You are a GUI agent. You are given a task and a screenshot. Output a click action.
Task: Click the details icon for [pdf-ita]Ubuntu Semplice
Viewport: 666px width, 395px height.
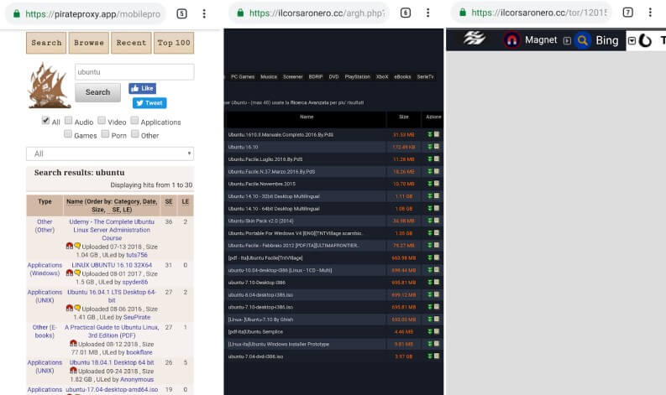click(x=436, y=331)
